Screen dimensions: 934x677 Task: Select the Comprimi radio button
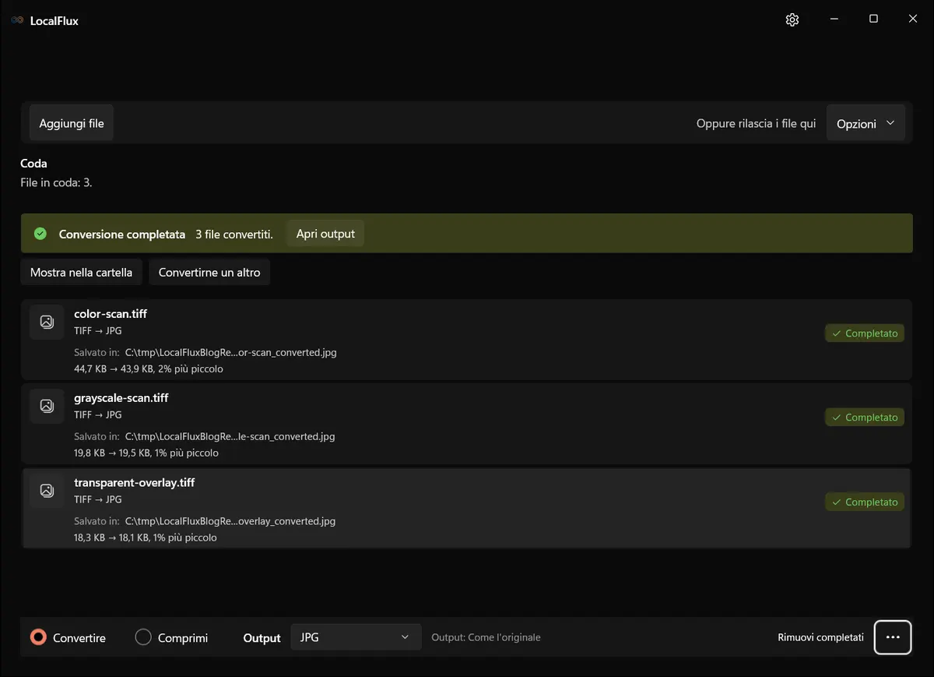(x=143, y=637)
